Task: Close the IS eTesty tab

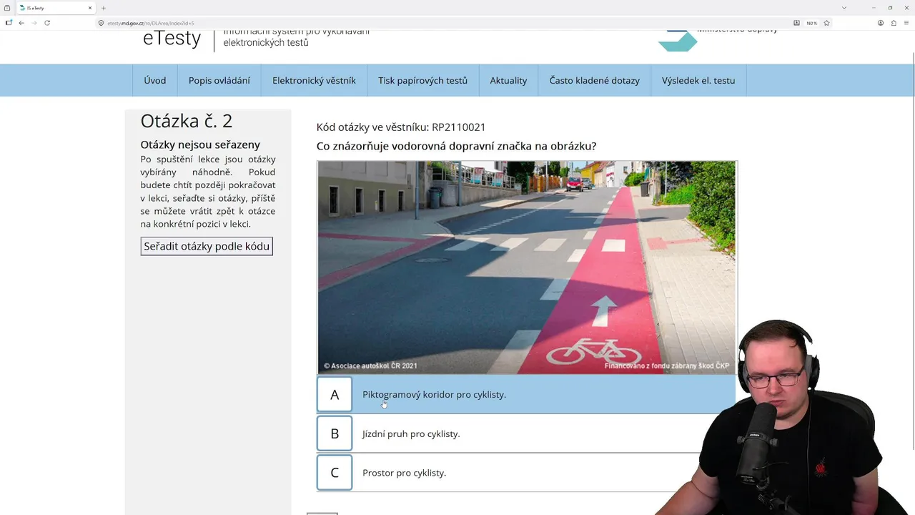Action: 90,8
